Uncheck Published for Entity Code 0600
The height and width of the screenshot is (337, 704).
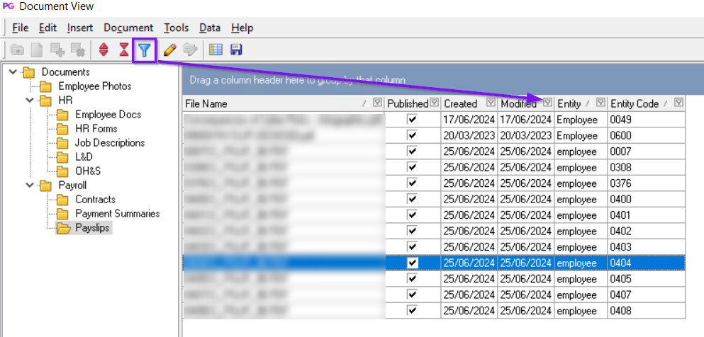tap(413, 135)
